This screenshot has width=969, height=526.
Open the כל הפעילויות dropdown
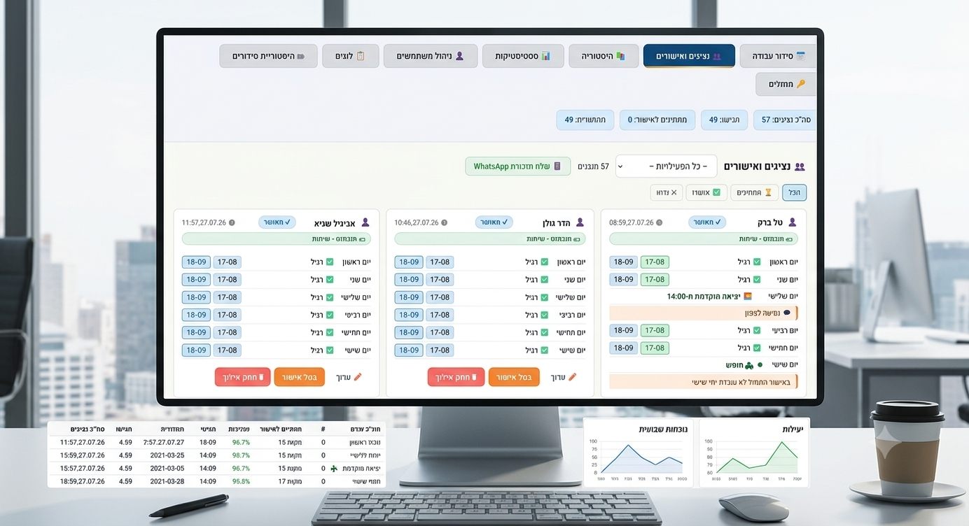pos(667,166)
